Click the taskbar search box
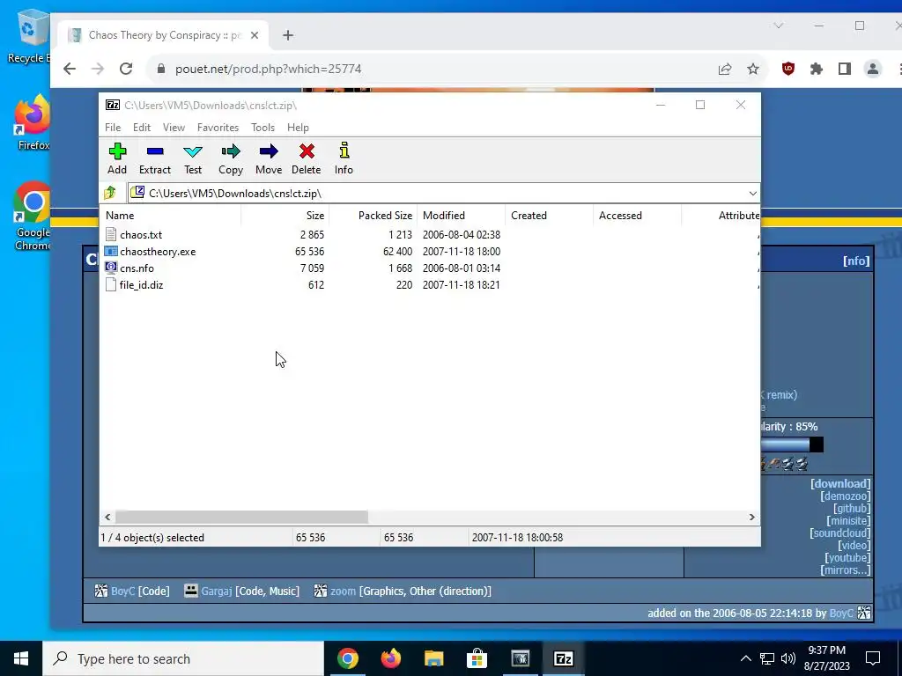902x676 pixels. [x=183, y=658]
